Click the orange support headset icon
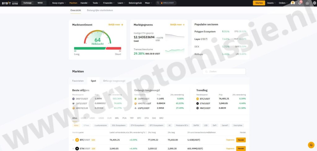 (311, 145)
